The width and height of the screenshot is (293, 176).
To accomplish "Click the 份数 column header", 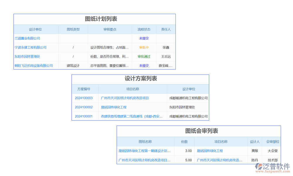I will coord(184,142).
